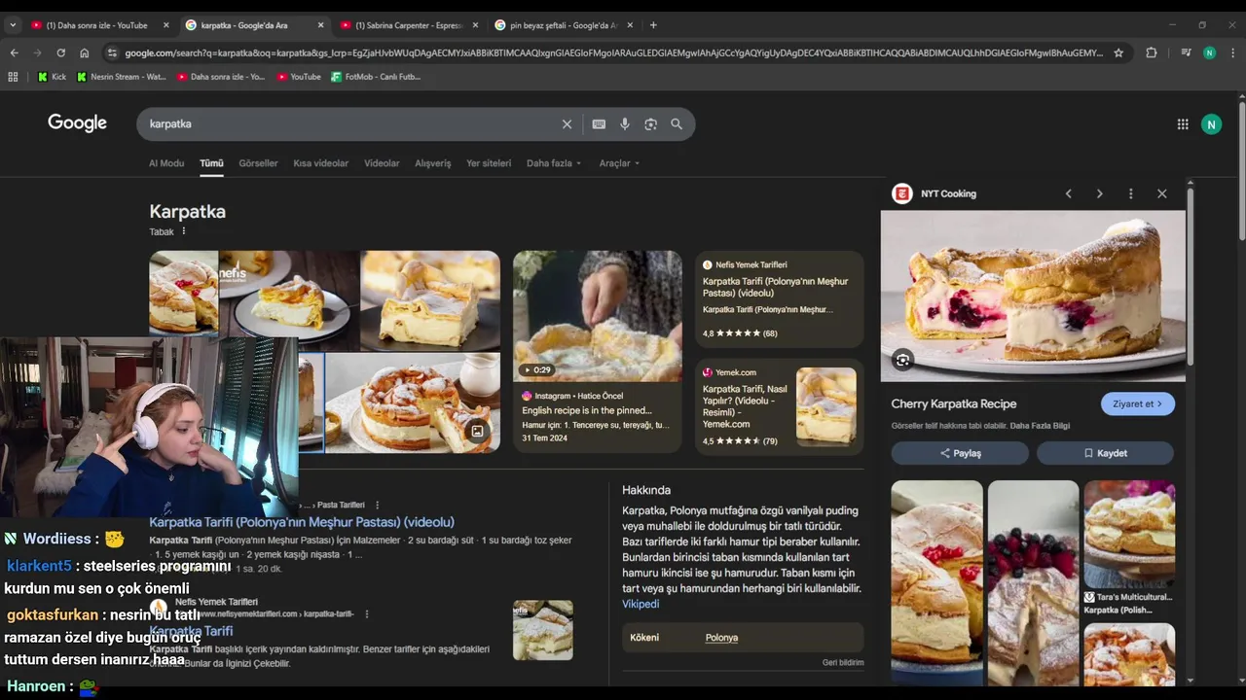Open result options beside Pasta Tarifleri
This screenshot has width=1246, height=700.
point(377,505)
